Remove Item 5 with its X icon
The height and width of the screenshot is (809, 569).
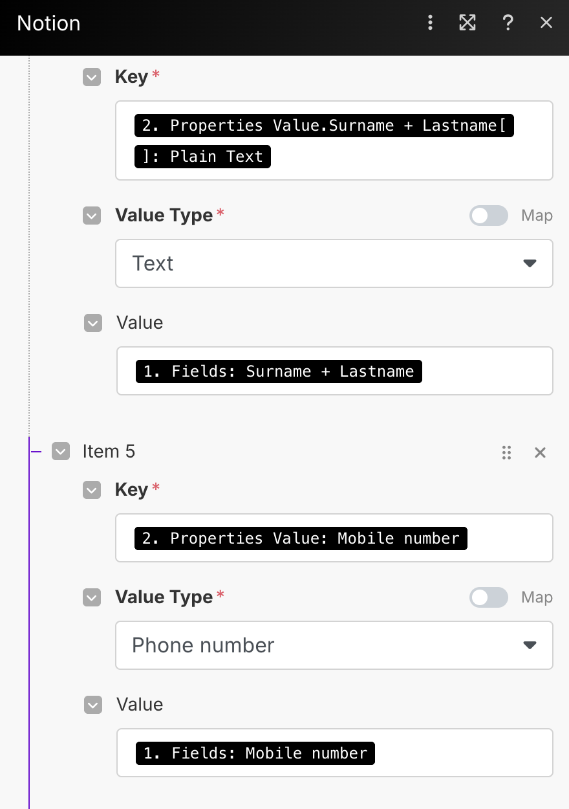pyautogui.click(x=541, y=452)
